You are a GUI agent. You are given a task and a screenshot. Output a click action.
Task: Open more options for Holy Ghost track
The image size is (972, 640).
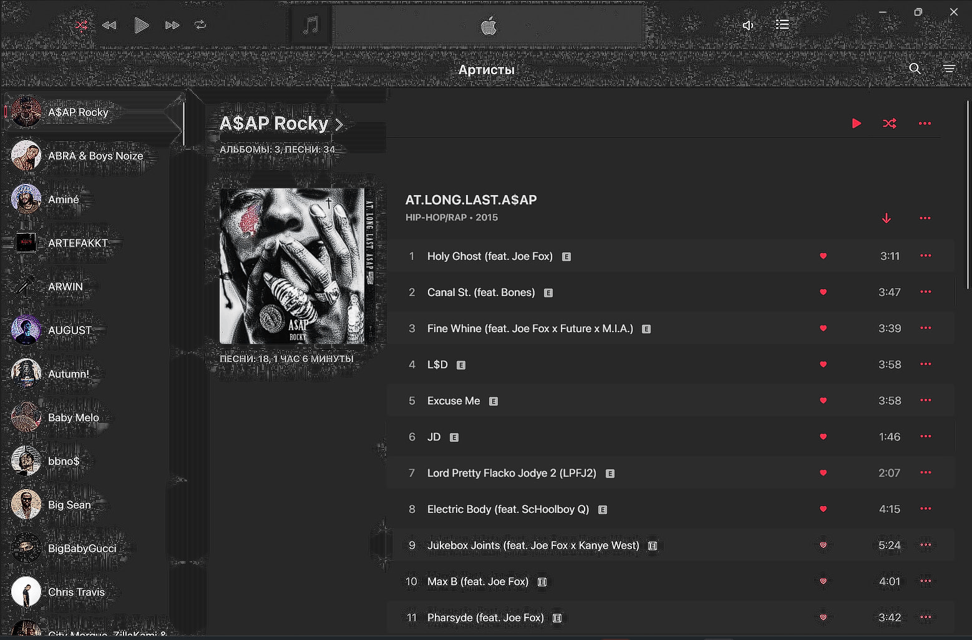coord(925,256)
